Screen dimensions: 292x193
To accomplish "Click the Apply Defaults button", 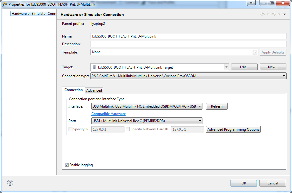I will (273, 52).
